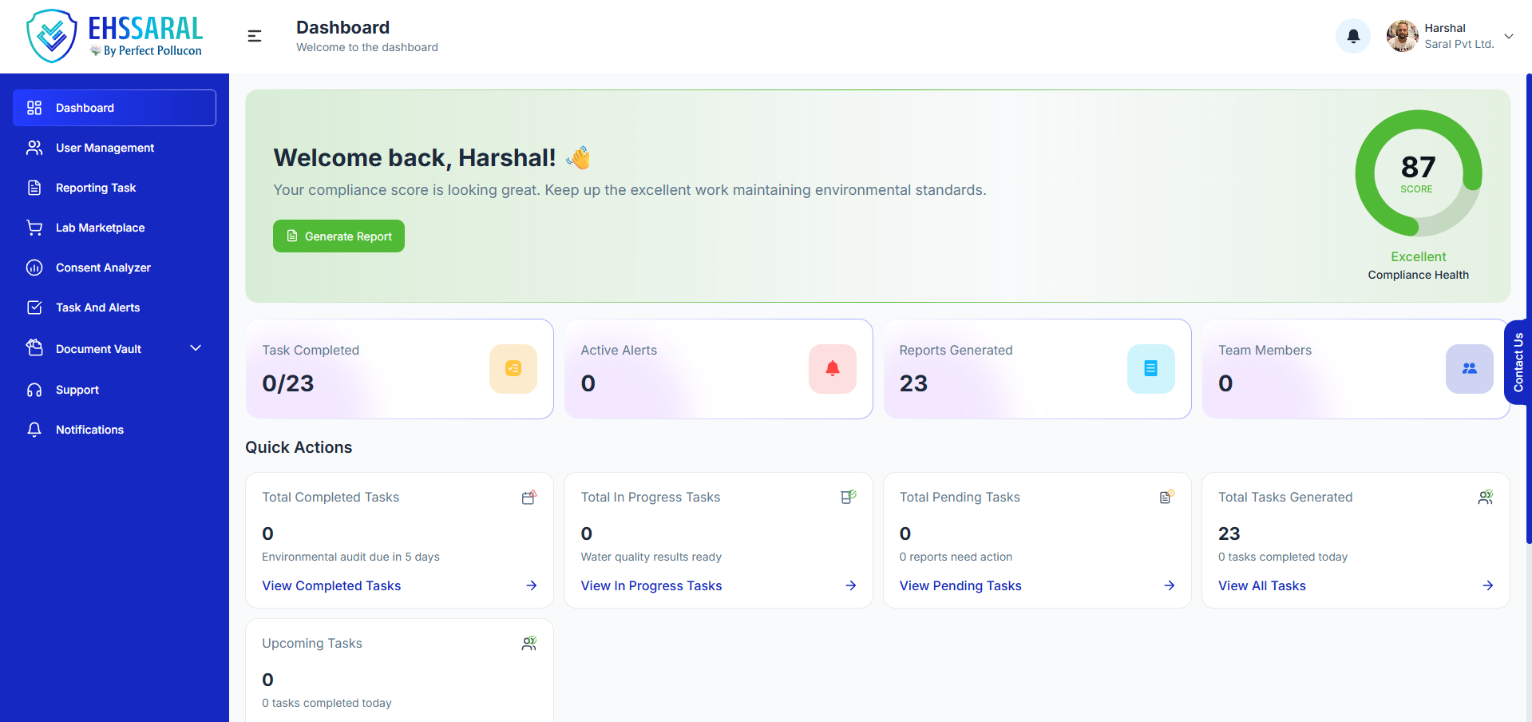The height and width of the screenshot is (722, 1532).
Task: Click the arrow next to View All Tasks
Action: 1487,585
